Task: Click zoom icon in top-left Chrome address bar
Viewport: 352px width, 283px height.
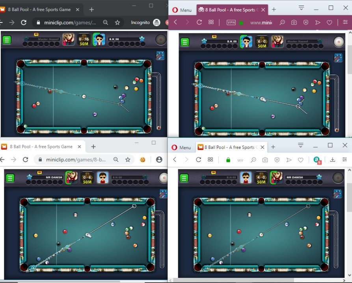Action: click(x=106, y=22)
